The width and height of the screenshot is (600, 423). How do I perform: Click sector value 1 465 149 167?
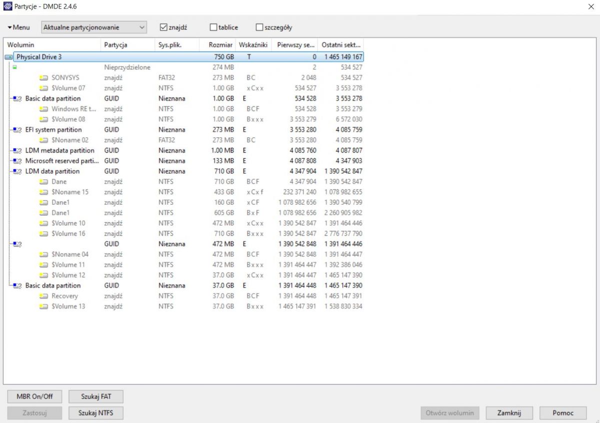[343, 57]
